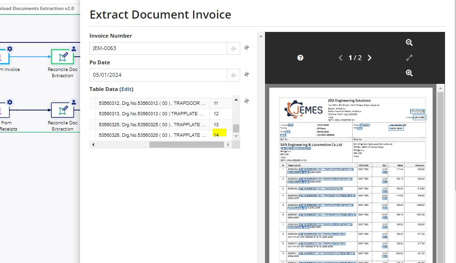This screenshot has height=263, width=456.
Task: Click user icon on lower Reconcile node
Action: coord(74,102)
